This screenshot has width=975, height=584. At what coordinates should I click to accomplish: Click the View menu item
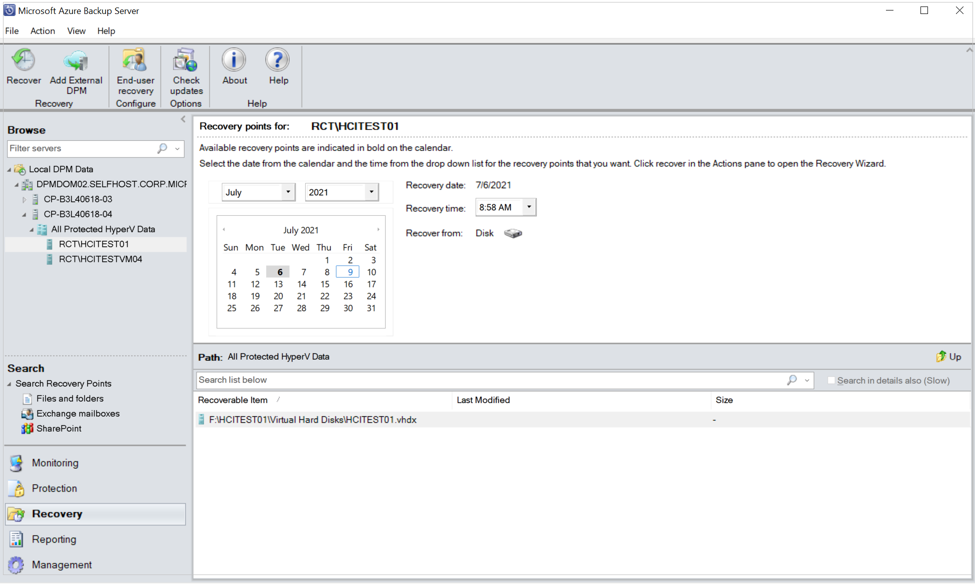click(74, 30)
